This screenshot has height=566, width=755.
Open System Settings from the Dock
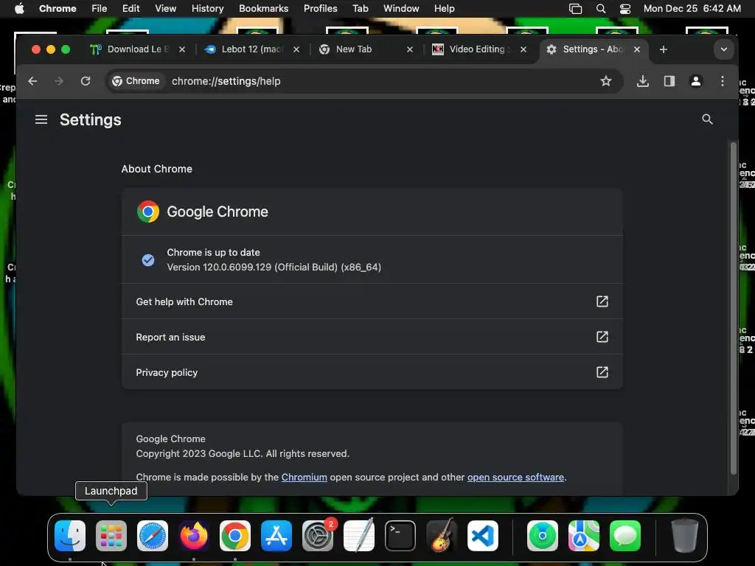(318, 536)
